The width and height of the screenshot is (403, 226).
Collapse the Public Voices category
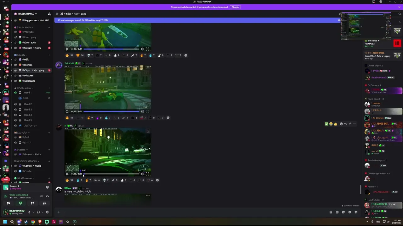point(24,88)
